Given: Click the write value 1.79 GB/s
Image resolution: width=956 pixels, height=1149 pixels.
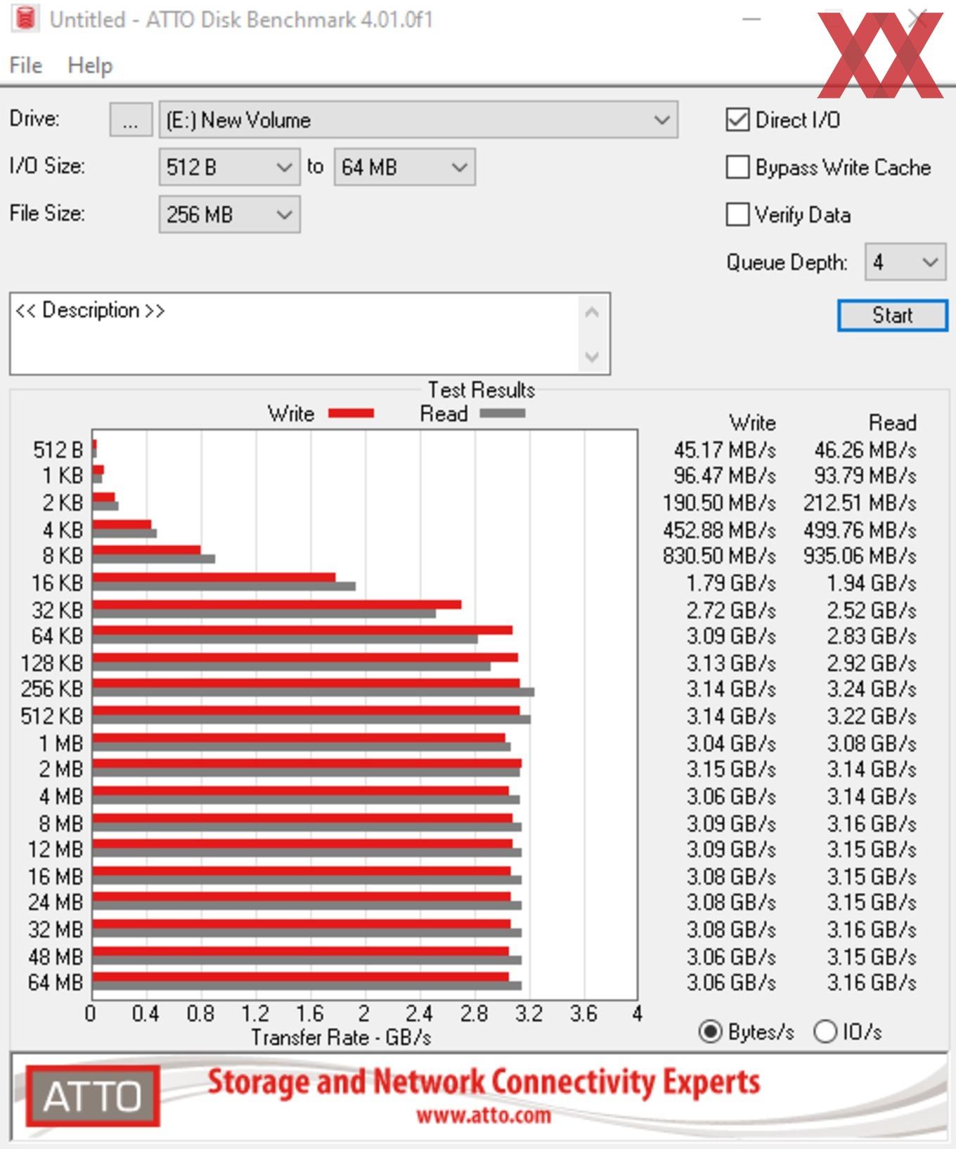Looking at the screenshot, I should click(731, 583).
